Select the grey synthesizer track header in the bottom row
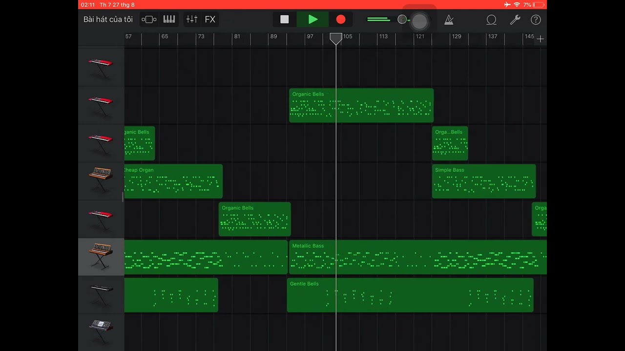 pos(101,331)
